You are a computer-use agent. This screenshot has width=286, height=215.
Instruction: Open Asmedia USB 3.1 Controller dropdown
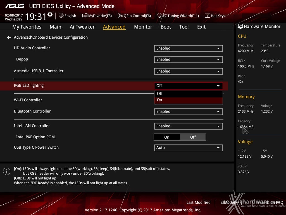(189, 71)
